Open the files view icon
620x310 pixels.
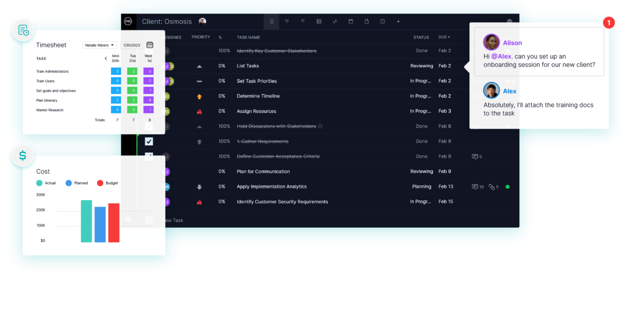367,21
